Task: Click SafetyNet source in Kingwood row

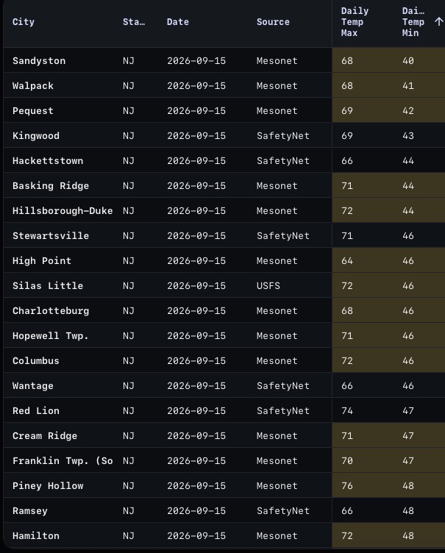Action: tap(283, 136)
